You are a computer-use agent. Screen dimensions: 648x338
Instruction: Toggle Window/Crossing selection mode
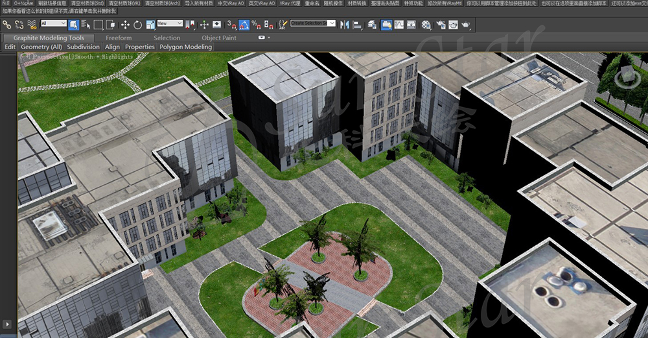point(111,25)
